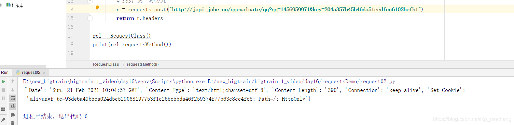Image resolution: width=514 pixels, height=125 pixels.
Task: Click the 'Run:' panel label
Action: 5,73
